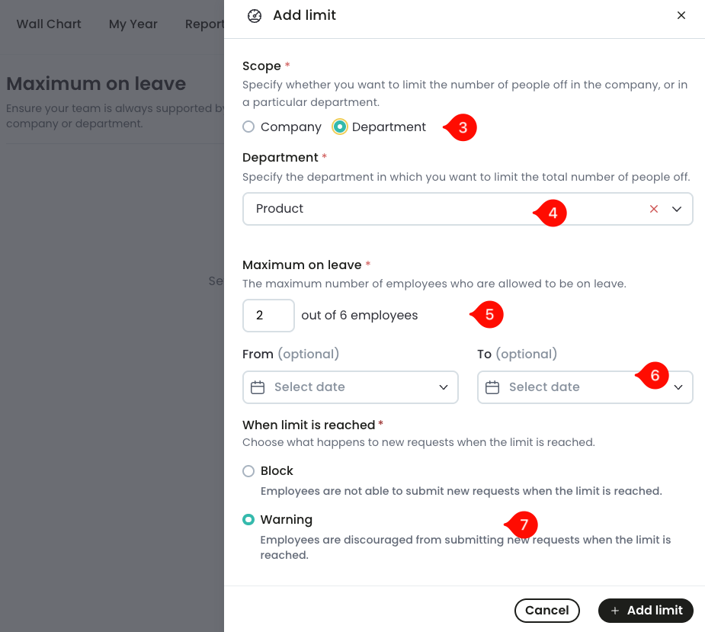The width and height of the screenshot is (705, 632).
Task: Select the Company scope radio button
Action: pyautogui.click(x=248, y=127)
